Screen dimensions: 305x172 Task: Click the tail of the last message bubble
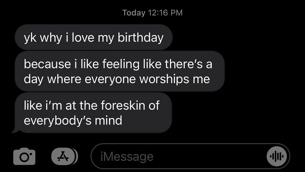click(x=16, y=130)
